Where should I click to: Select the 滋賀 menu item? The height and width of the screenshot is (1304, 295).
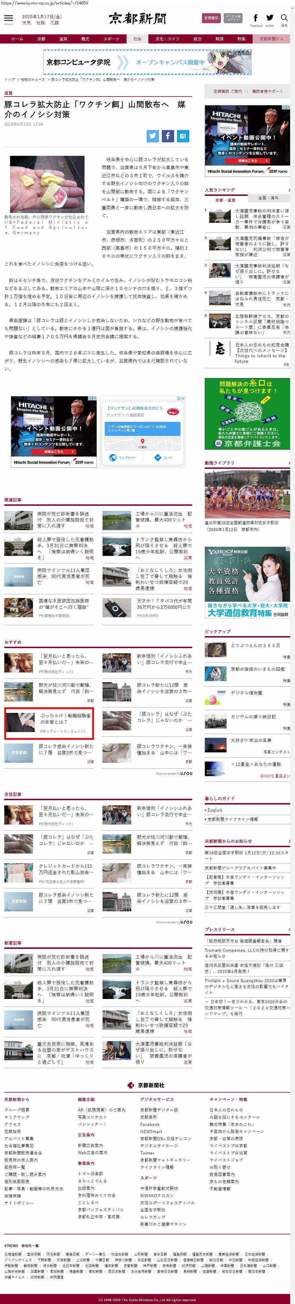63,38
